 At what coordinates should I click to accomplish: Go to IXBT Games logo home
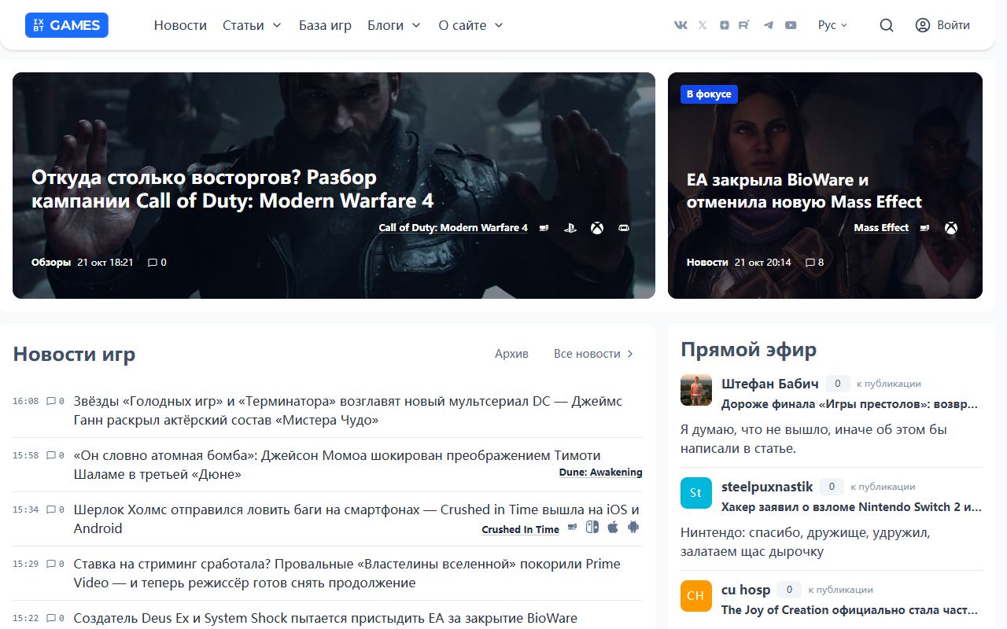click(67, 25)
